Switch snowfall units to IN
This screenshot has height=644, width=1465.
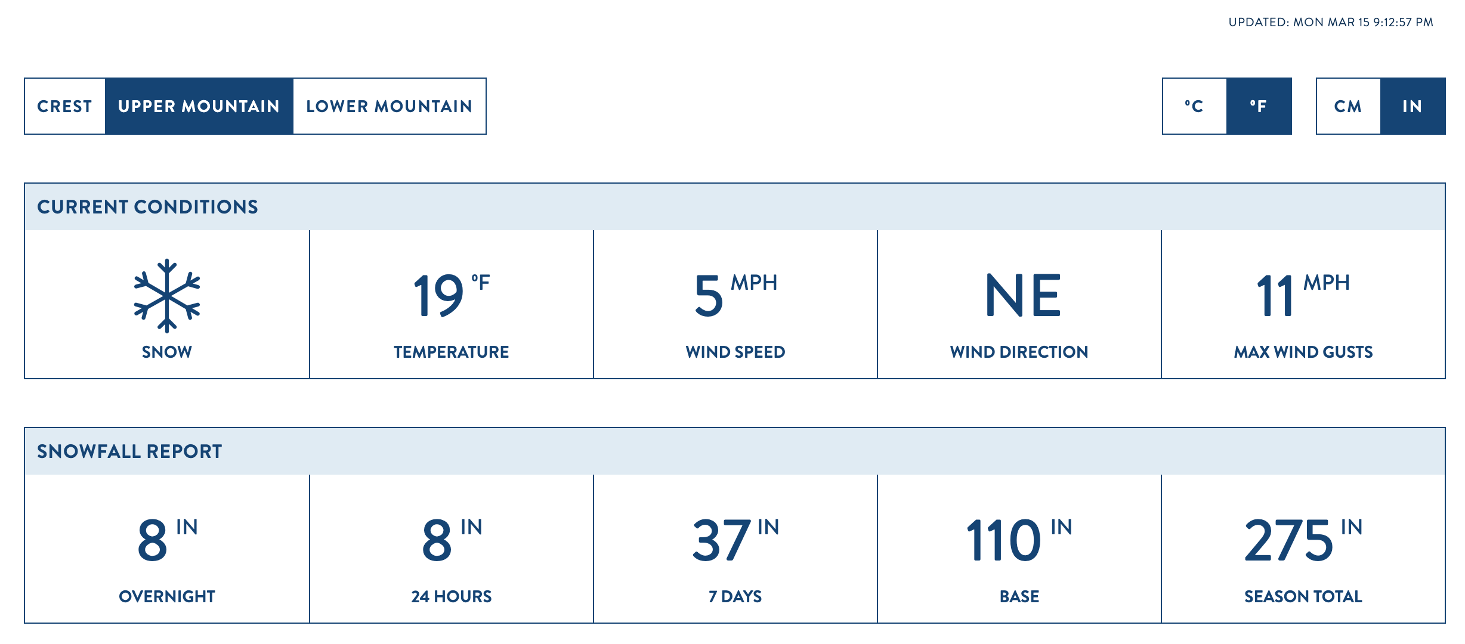coord(1413,106)
